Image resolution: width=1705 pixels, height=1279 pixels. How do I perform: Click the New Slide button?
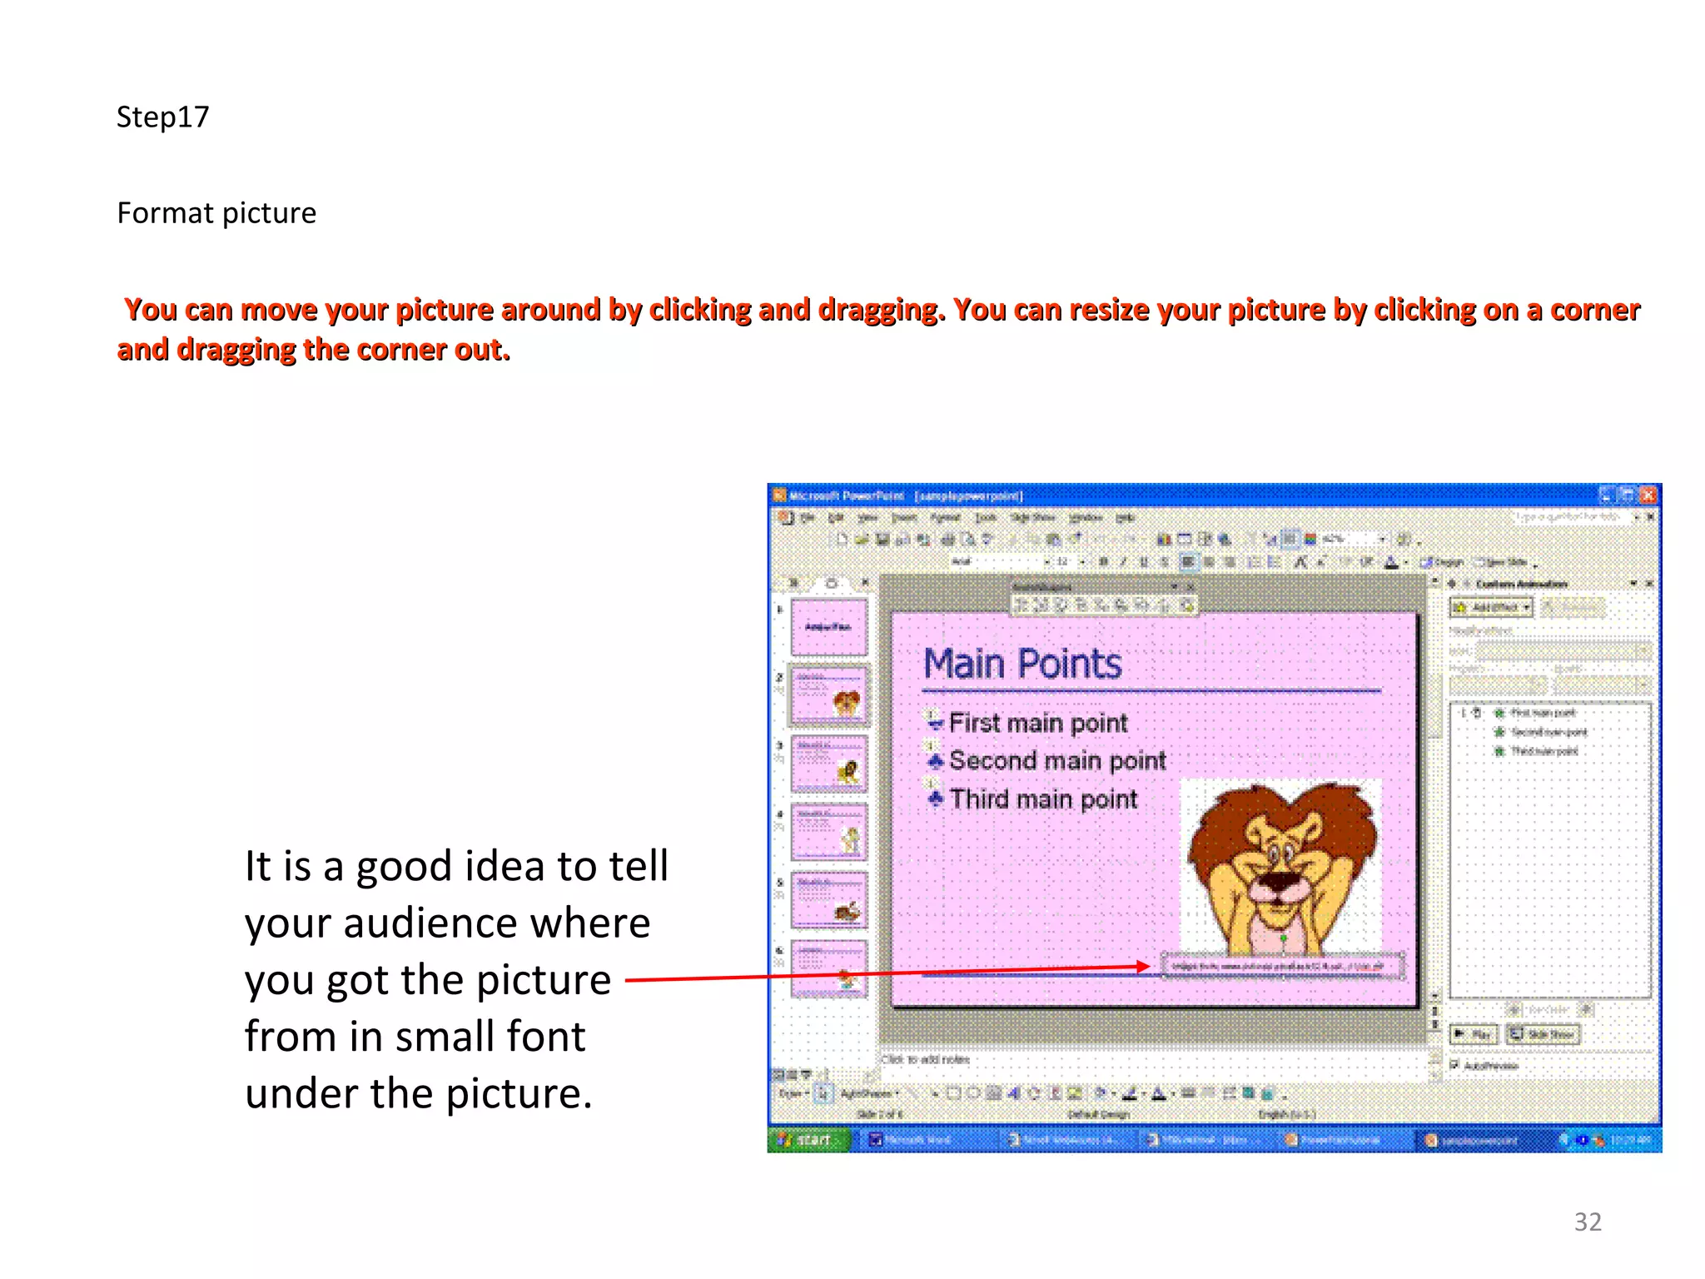pos(1501,562)
